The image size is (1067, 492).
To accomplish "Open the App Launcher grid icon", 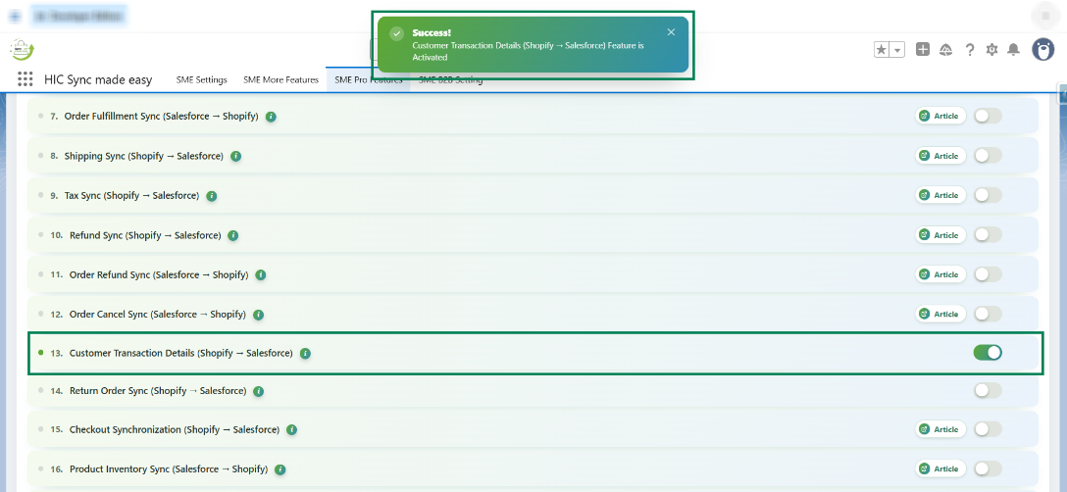I will click(25, 79).
